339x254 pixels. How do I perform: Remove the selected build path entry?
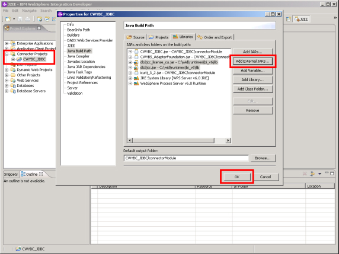coord(252,111)
